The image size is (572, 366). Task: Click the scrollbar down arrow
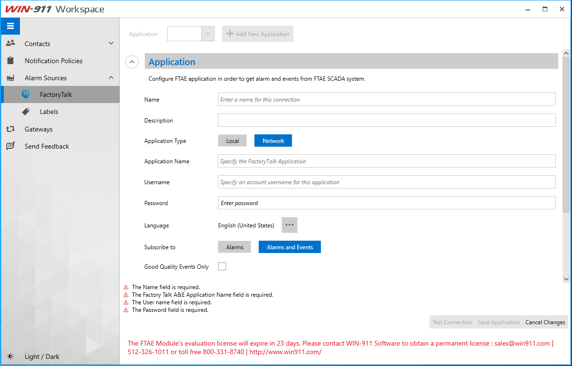pos(566,279)
